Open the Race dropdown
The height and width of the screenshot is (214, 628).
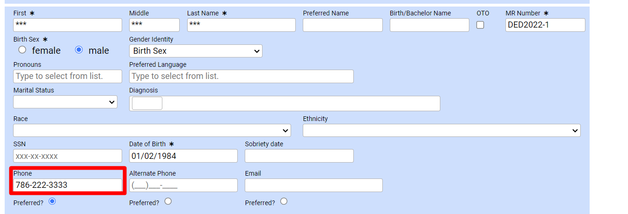pos(152,130)
